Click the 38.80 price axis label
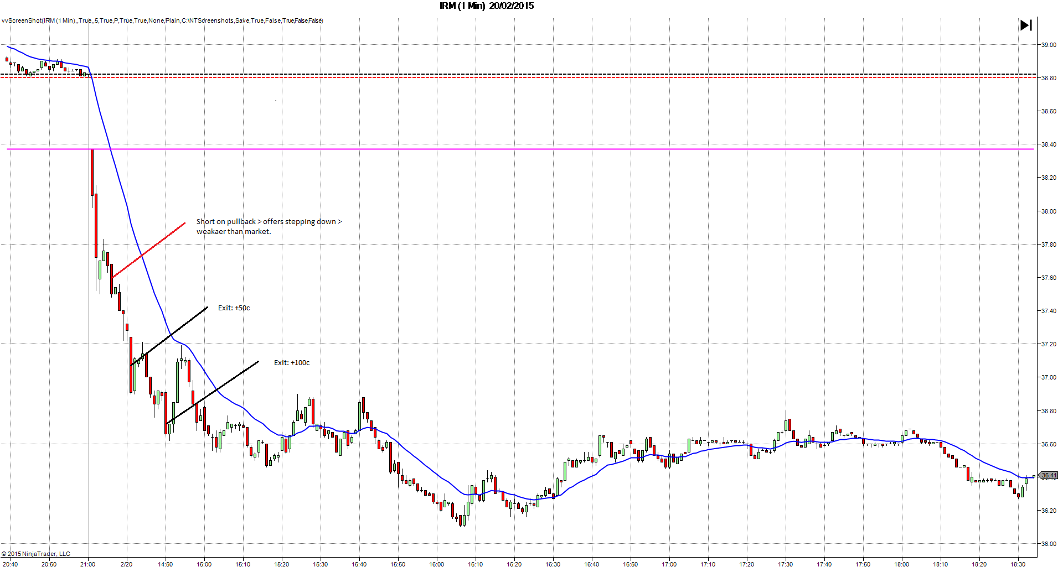 [1049, 78]
